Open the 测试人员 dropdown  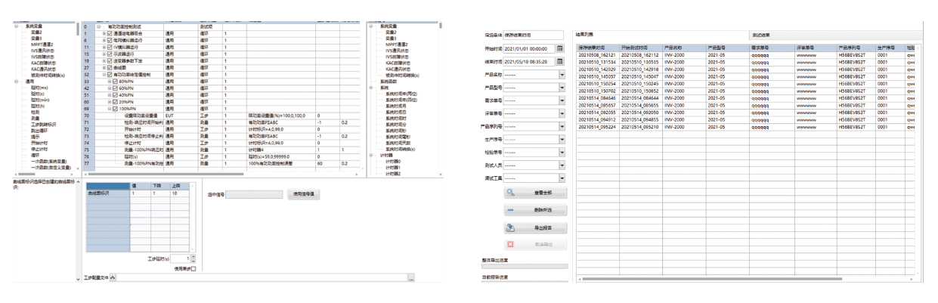point(562,165)
